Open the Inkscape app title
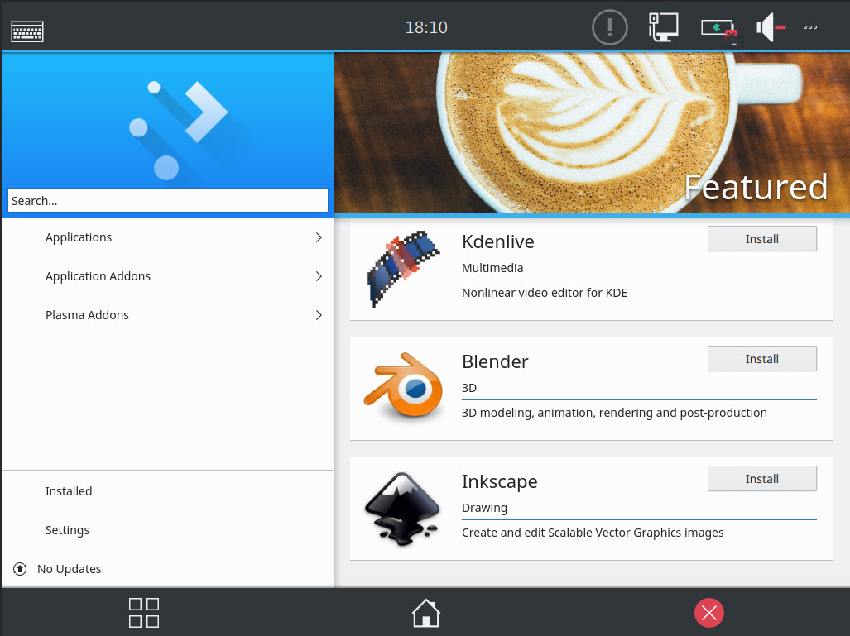The width and height of the screenshot is (850, 636). click(x=499, y=481)
